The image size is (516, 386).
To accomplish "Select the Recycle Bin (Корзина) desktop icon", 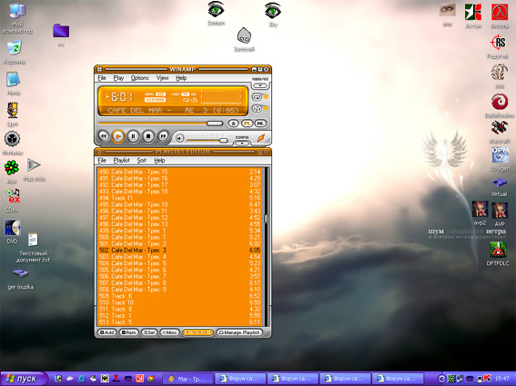I will click(15, 52).
